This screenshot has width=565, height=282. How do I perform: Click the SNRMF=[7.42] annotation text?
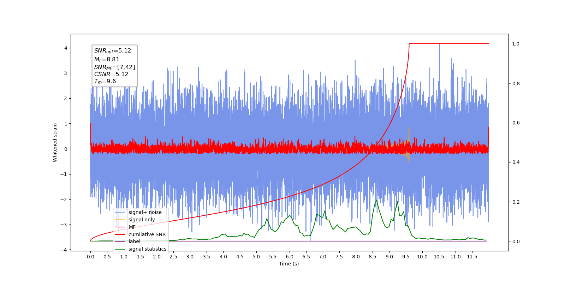[x=114, y=67]
